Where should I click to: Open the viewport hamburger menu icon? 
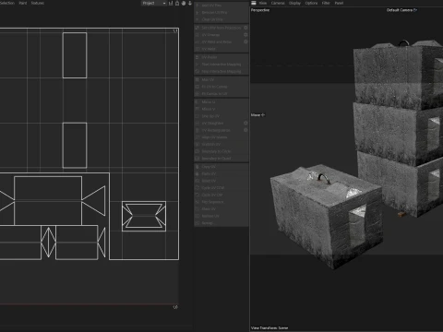pyautogui.click(x=254, y=3)
